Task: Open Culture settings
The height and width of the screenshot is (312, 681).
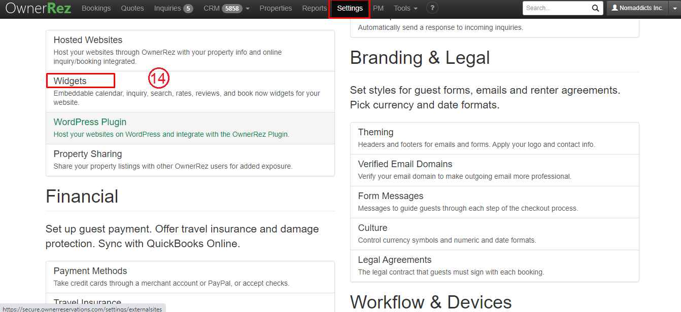Action: 495,234
